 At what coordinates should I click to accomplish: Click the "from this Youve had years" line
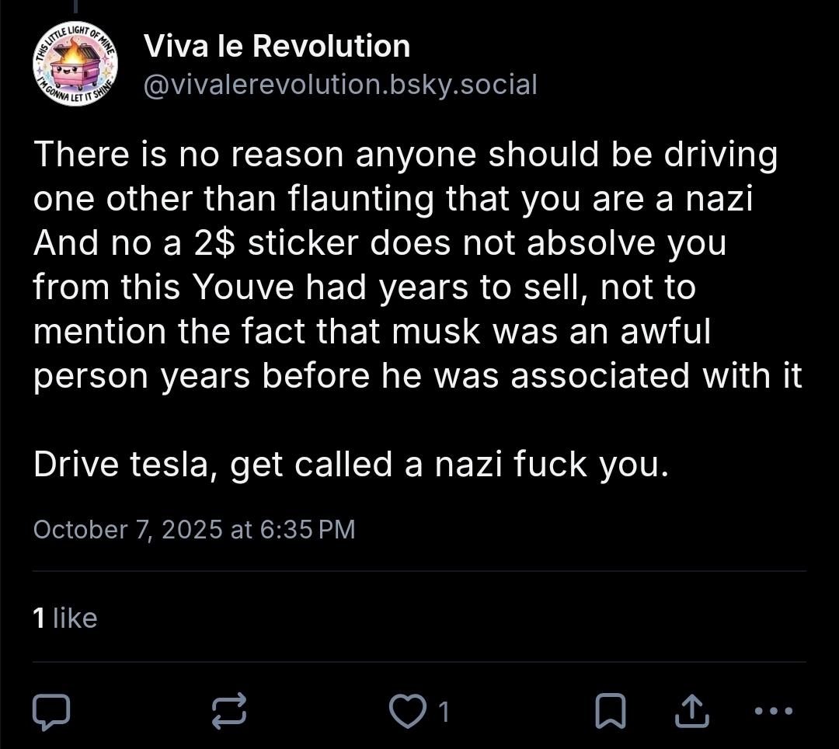pyautogui.click(x=364, y=287)
